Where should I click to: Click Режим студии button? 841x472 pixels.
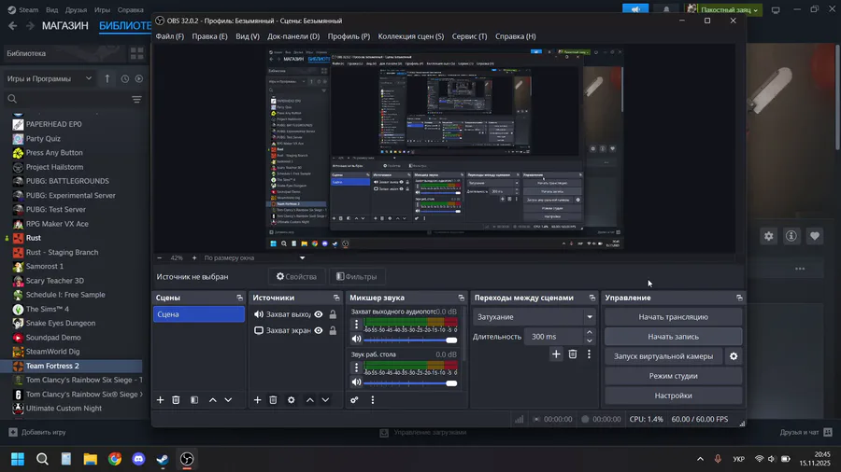673,376
